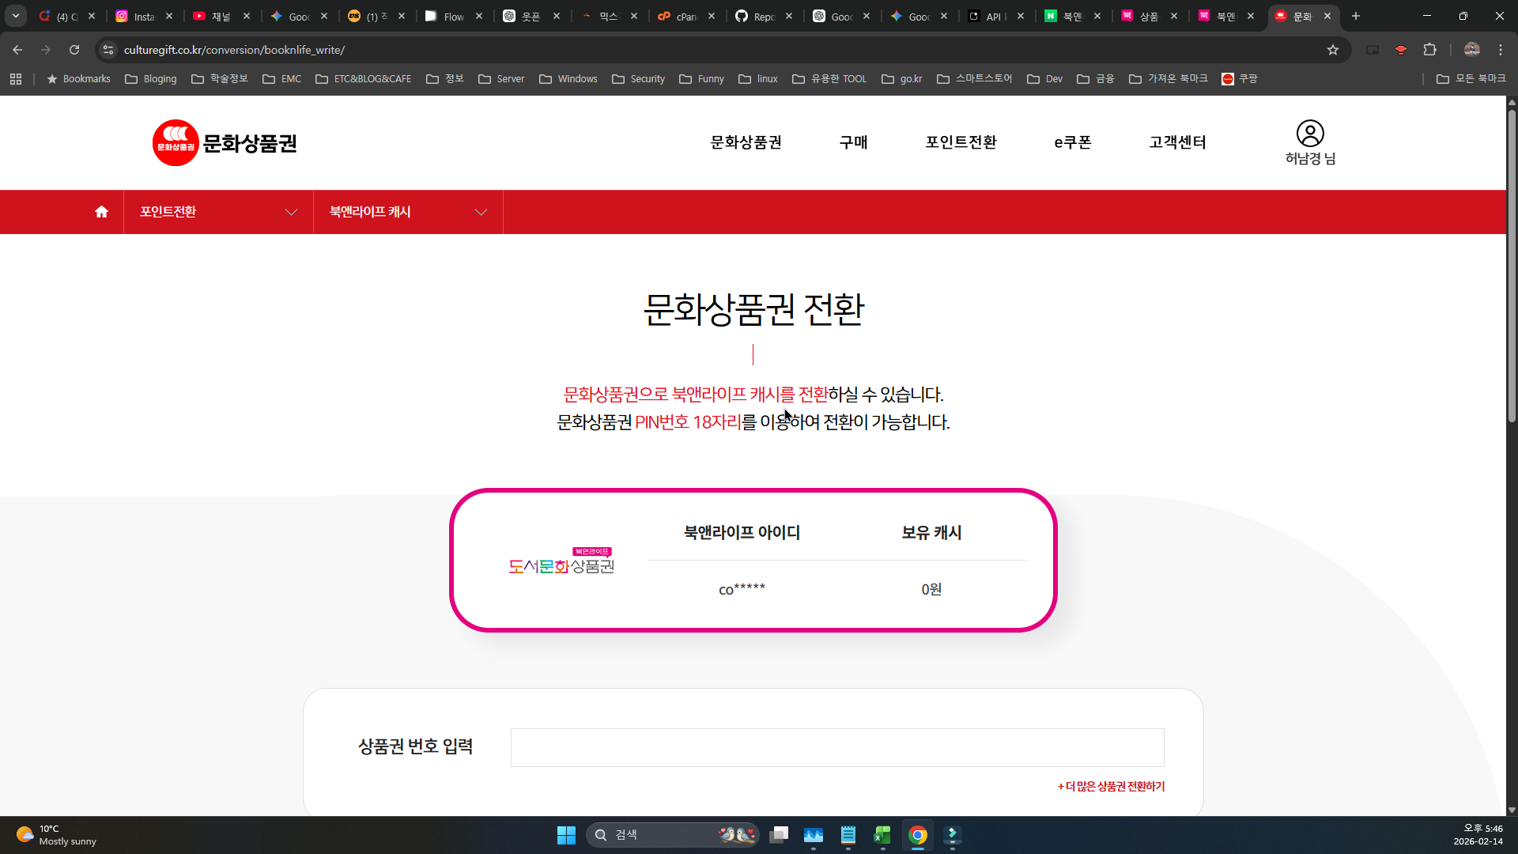Launch Filmora from the taskbar
The width and height of the screenshot is (1518, 854).
coord(953,836)
